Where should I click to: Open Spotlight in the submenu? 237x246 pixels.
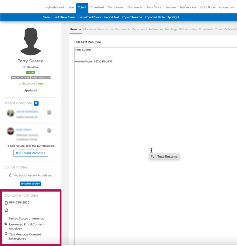pos(173,17)
